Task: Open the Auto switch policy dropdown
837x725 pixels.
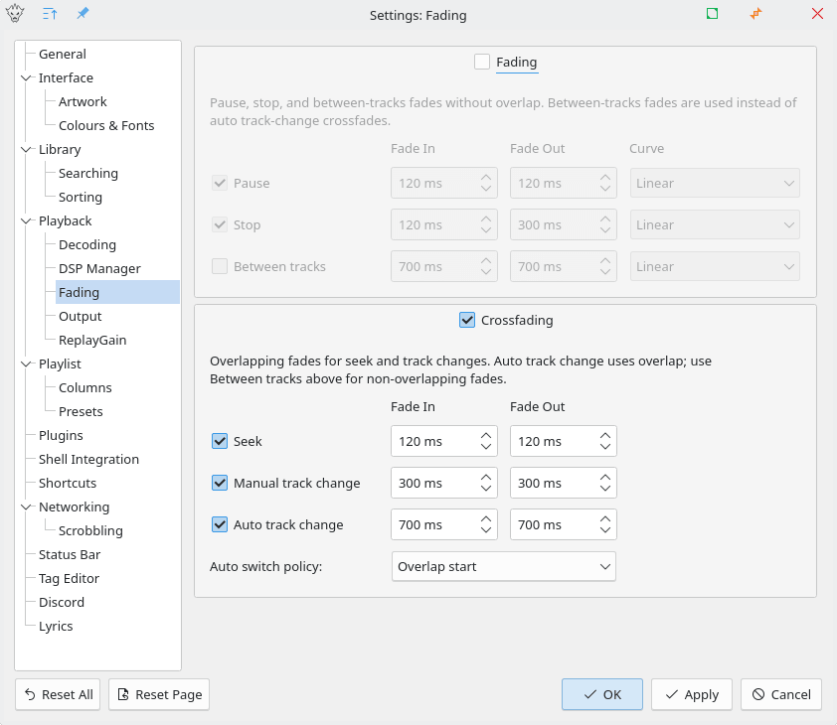Action: [x=504, y=566]
